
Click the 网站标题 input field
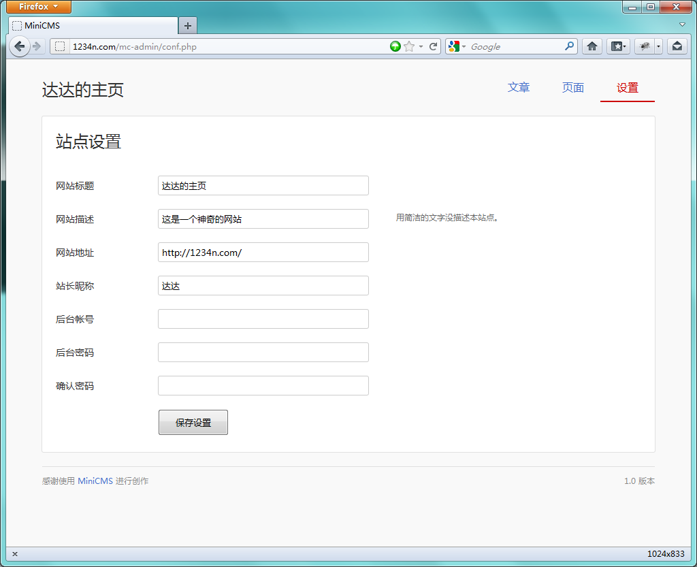pos(263,186)
